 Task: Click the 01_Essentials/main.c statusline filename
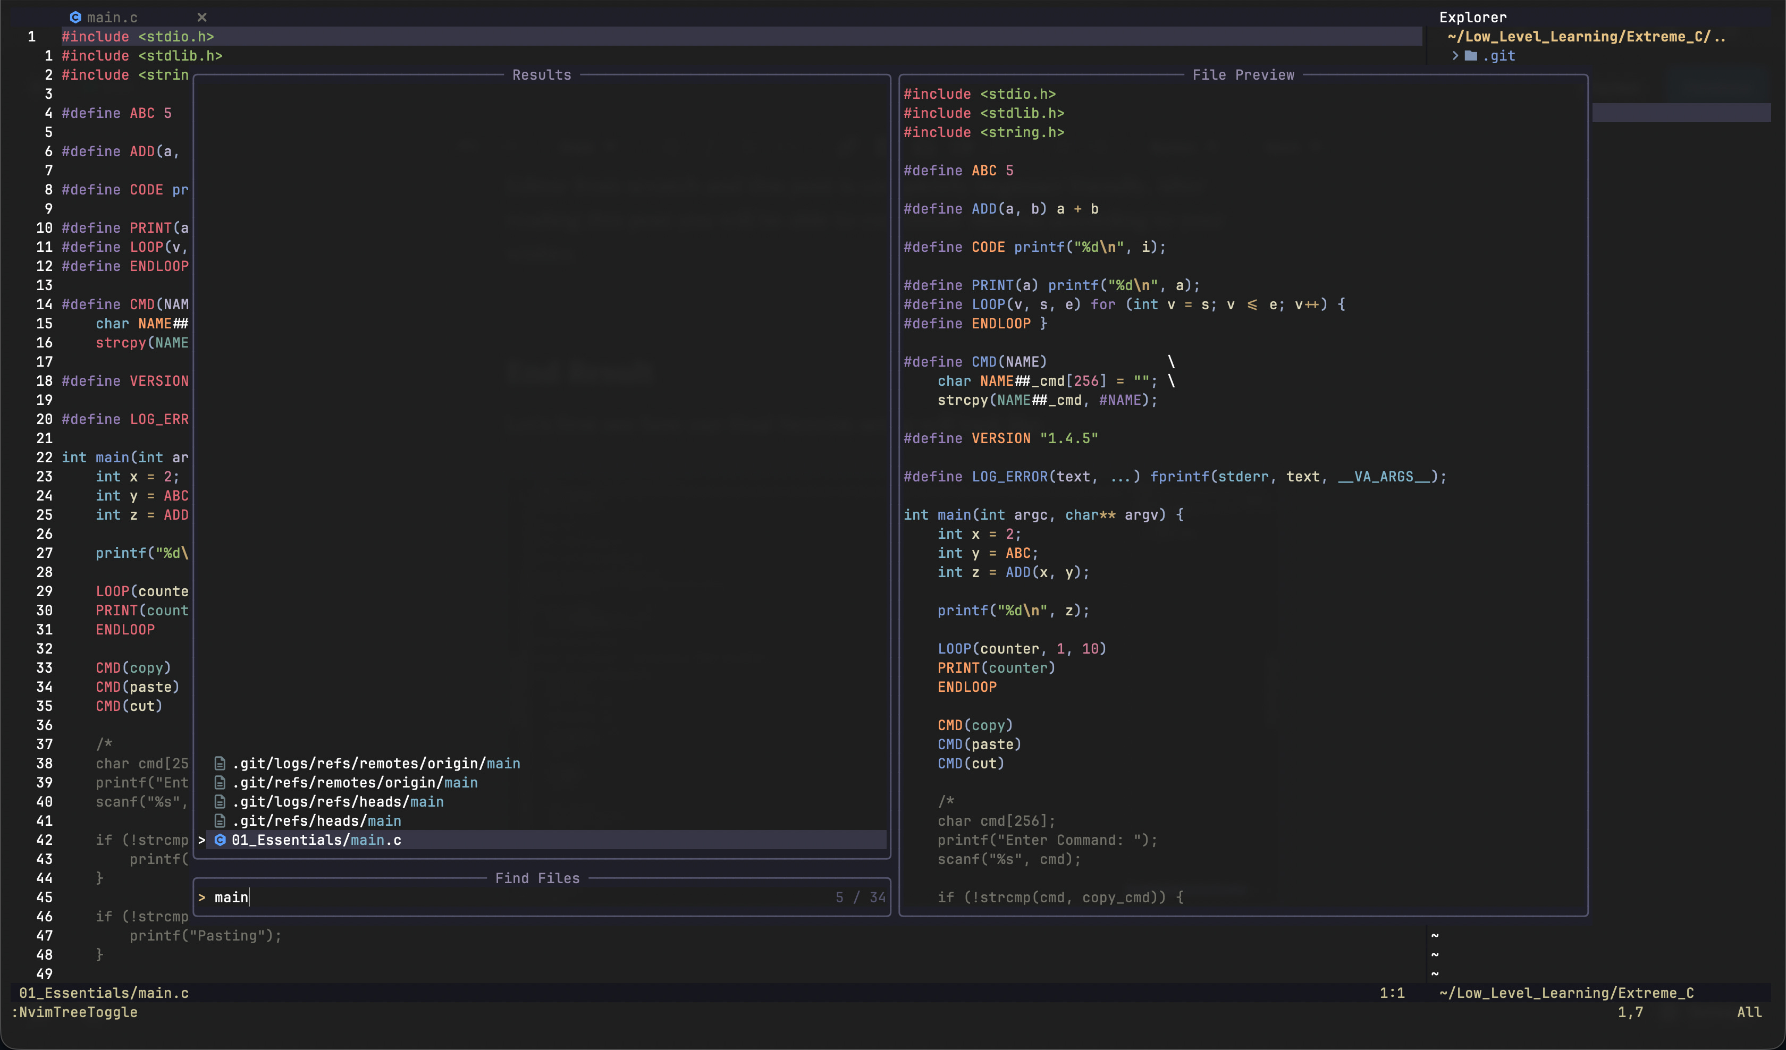tap(104, 993)
